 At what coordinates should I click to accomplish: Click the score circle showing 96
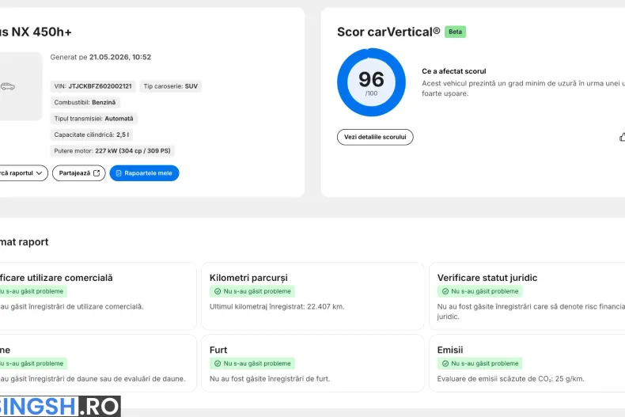(372, 82)
